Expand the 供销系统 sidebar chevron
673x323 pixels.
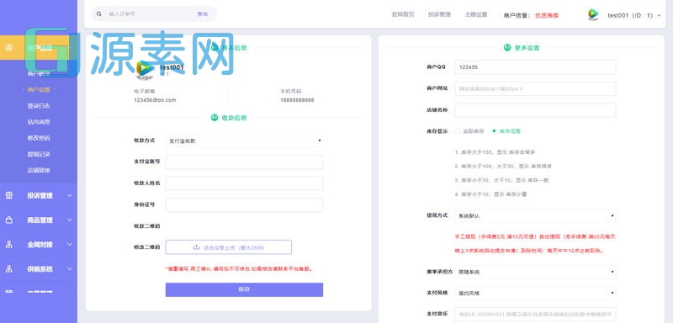tap(70, 269)
